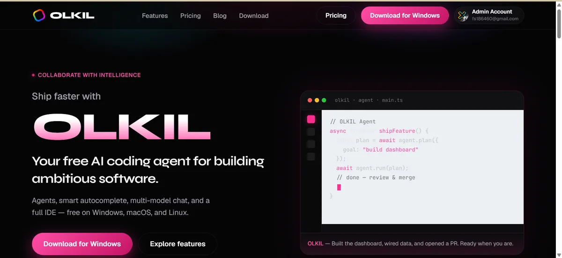Click the OLKIL wordmark in the header
The height and width of the screenshot is (258, 562).
click(72, 15)
